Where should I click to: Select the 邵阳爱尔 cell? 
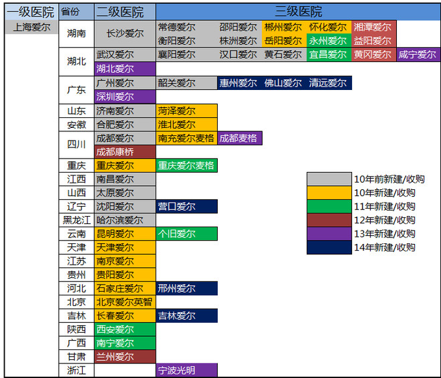(239, 27)
